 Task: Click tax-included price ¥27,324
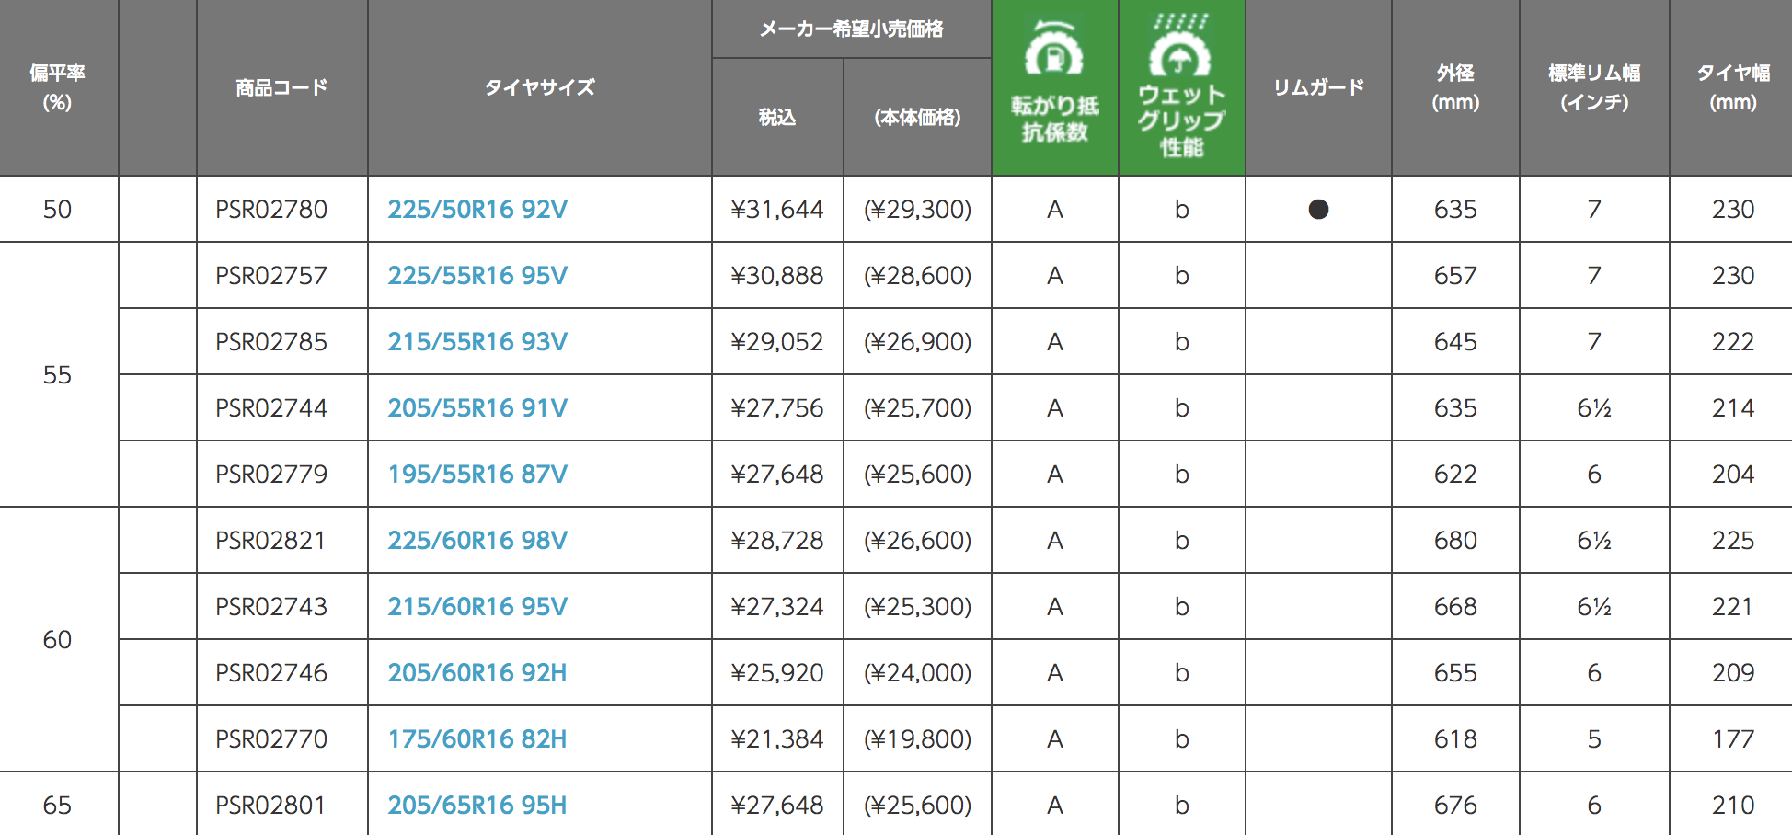click(x=777, y=607)
